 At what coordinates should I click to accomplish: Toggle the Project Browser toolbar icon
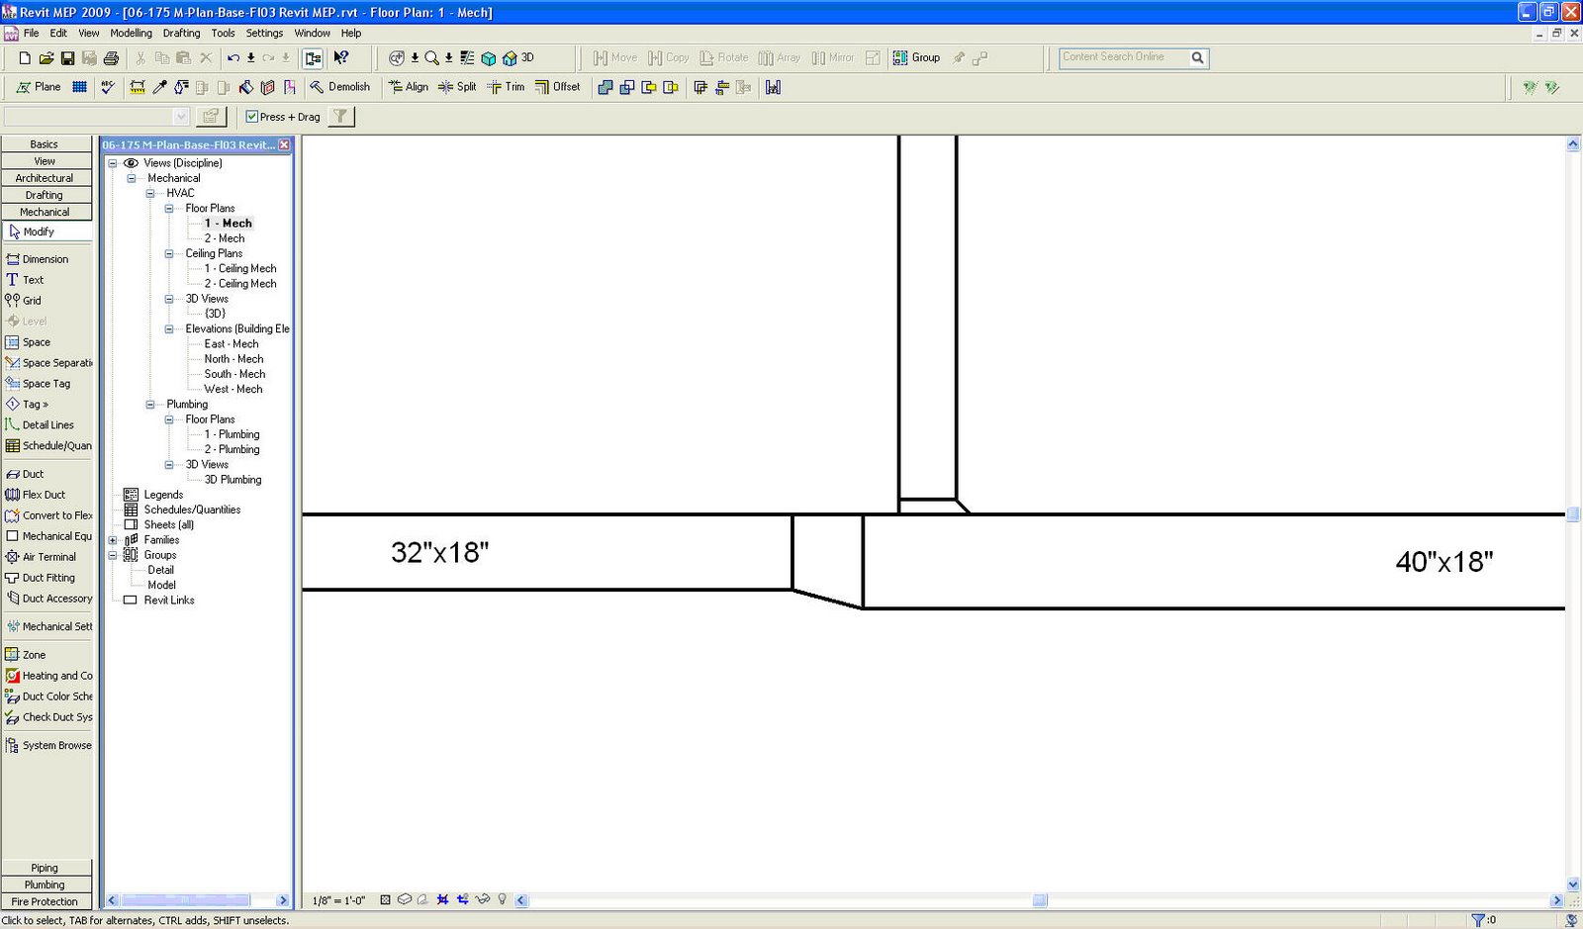pos(313,58)
